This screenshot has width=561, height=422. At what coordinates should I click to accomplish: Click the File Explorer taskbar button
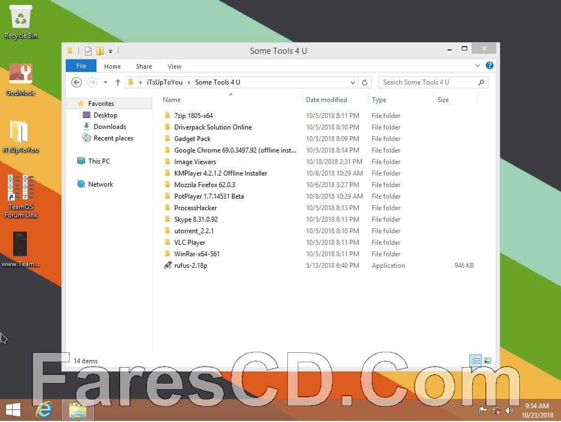(x=78, y=410)
